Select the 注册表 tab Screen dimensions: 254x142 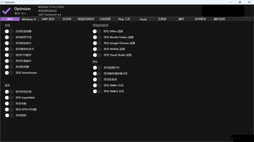coord(162,19)
